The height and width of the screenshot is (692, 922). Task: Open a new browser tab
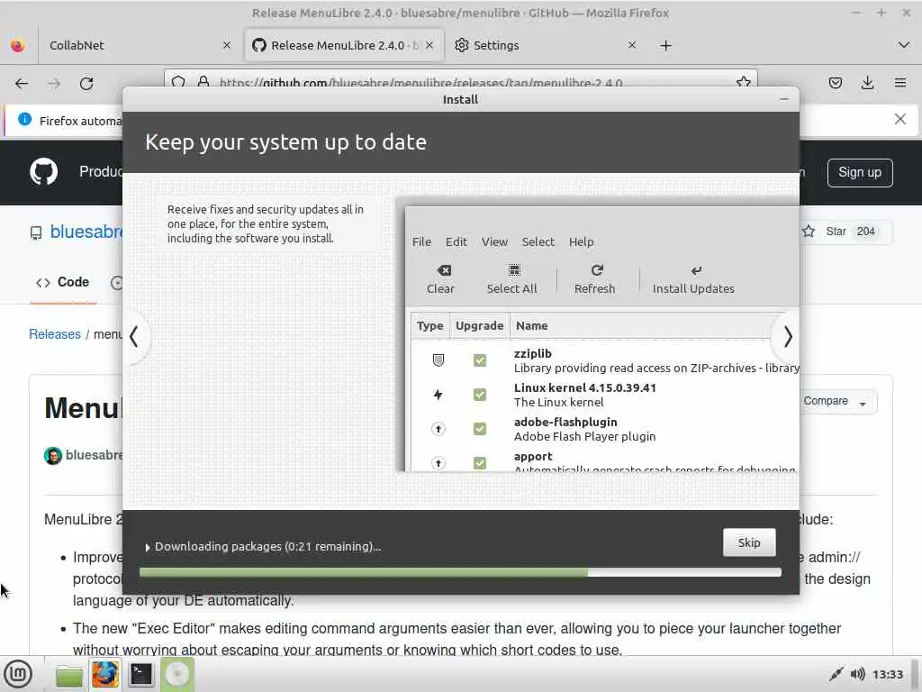pyautogui.click(x=665, y=45)
